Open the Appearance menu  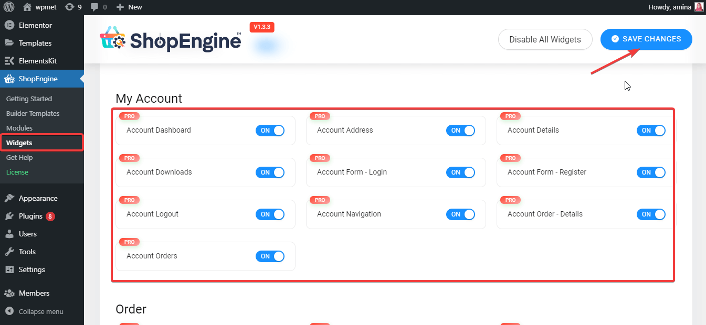tap(42, 198)
